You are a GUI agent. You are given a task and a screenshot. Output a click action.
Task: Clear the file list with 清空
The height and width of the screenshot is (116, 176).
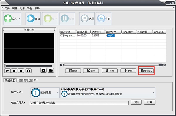91,71
